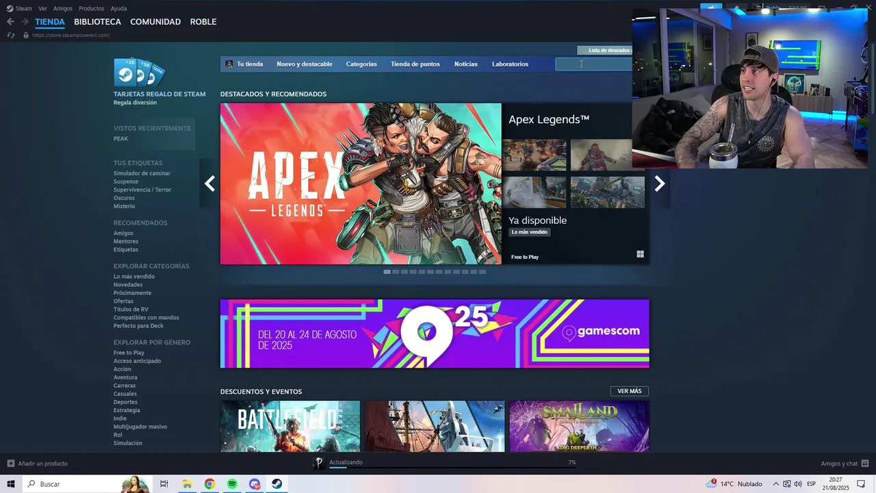Expand the Nuevo y destacable dropdown
The width and height of the screenshot is (876, 493).
(305, 64)
